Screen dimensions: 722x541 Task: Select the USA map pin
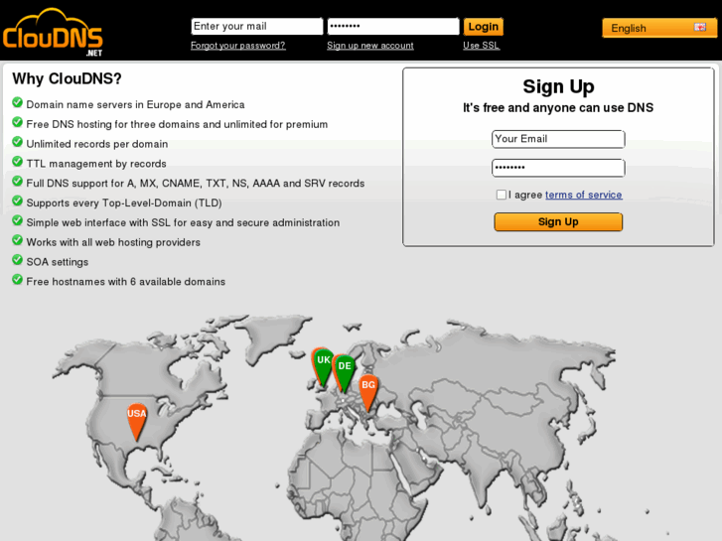(x=136, y=421)
